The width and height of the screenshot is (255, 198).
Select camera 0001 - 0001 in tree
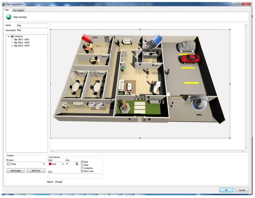[24, 40]
